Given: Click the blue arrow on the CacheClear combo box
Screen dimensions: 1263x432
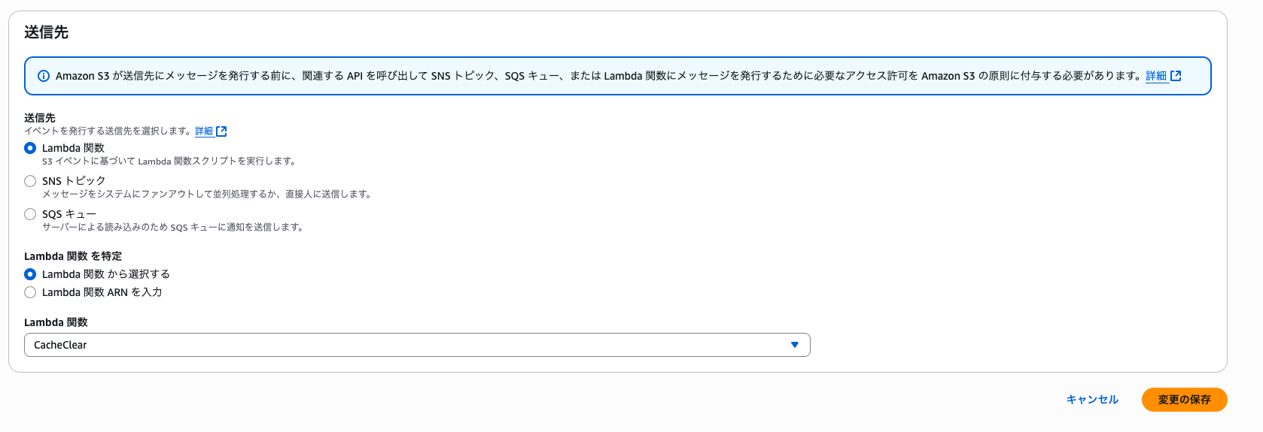Looking at the screenshot, I should 794,345.
